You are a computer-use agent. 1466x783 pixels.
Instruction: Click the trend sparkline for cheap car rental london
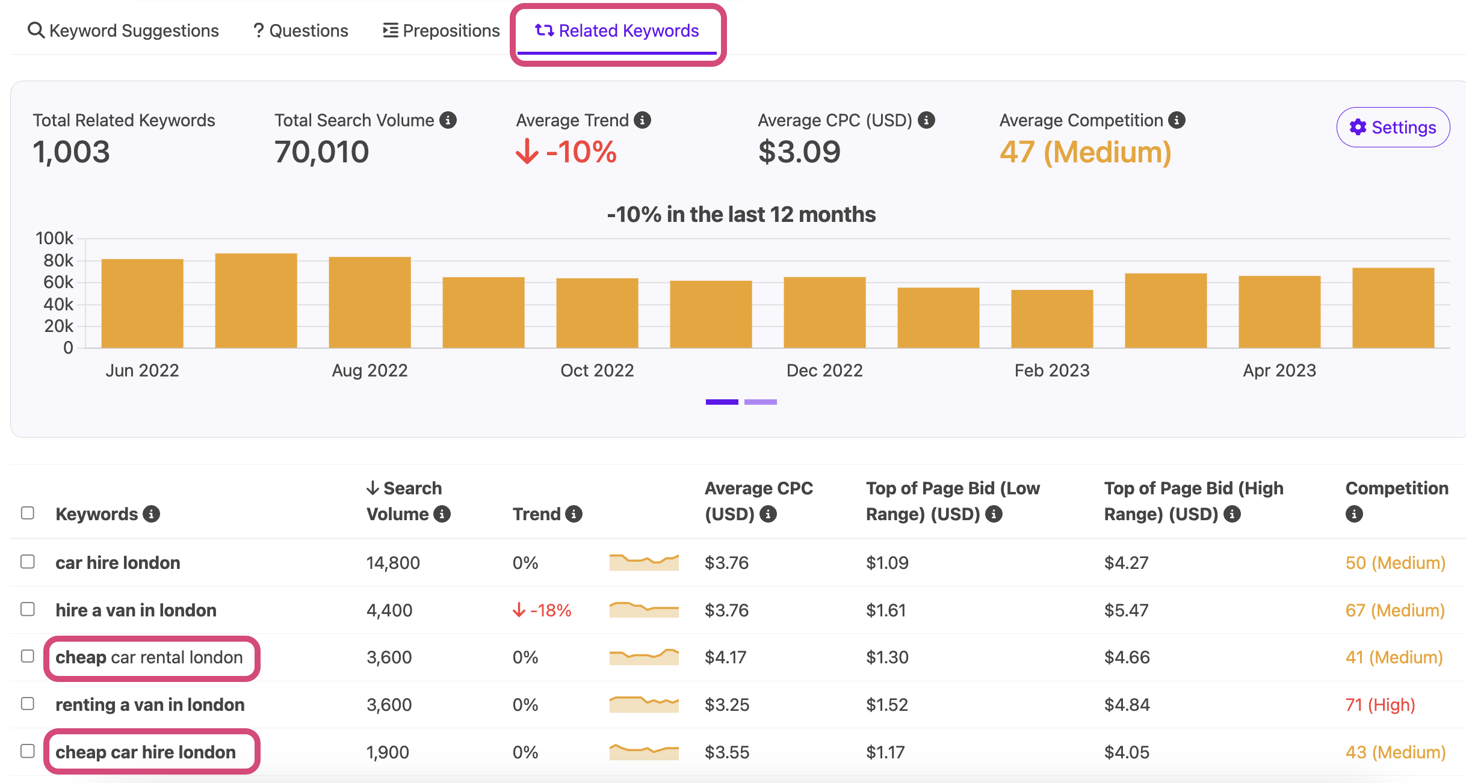pyautogui.click(x=644, y=657)
